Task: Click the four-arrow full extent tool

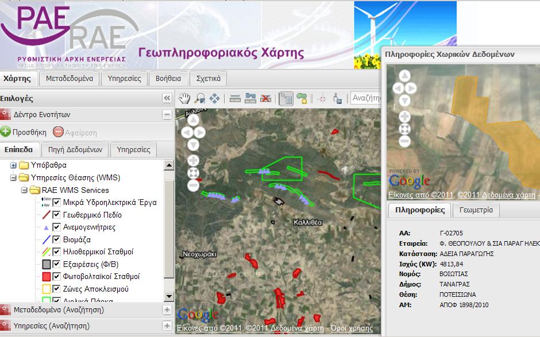Action: pos(214,98)
